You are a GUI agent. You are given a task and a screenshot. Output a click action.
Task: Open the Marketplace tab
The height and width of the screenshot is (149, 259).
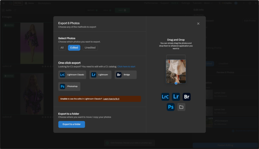tap(45, 3)
